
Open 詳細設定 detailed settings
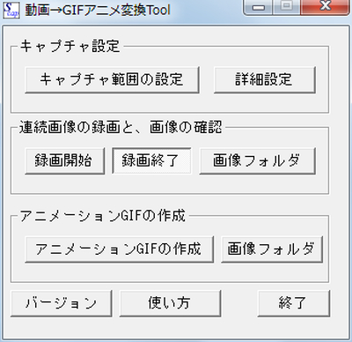tap(265, 80)
